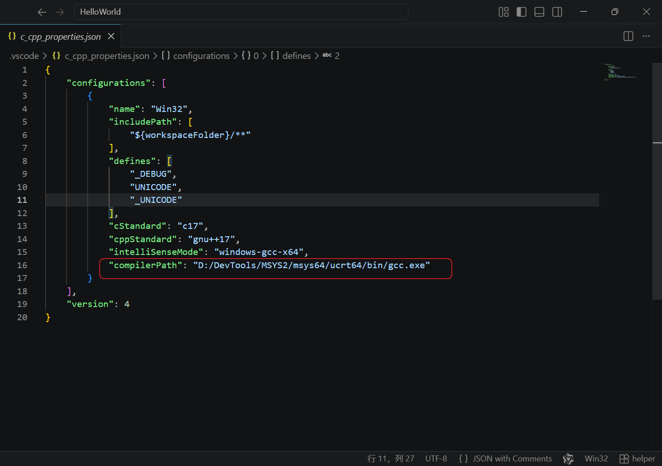Click the "compilerPath" key
This screenshot has height=466, width=662.
(145, 265)
